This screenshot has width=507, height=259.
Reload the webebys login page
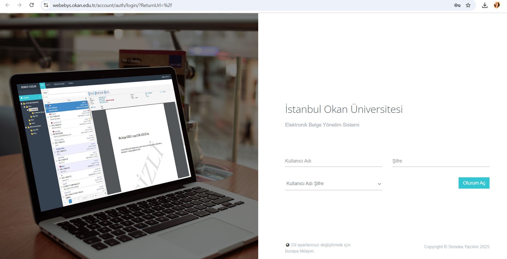click(31, 5)
